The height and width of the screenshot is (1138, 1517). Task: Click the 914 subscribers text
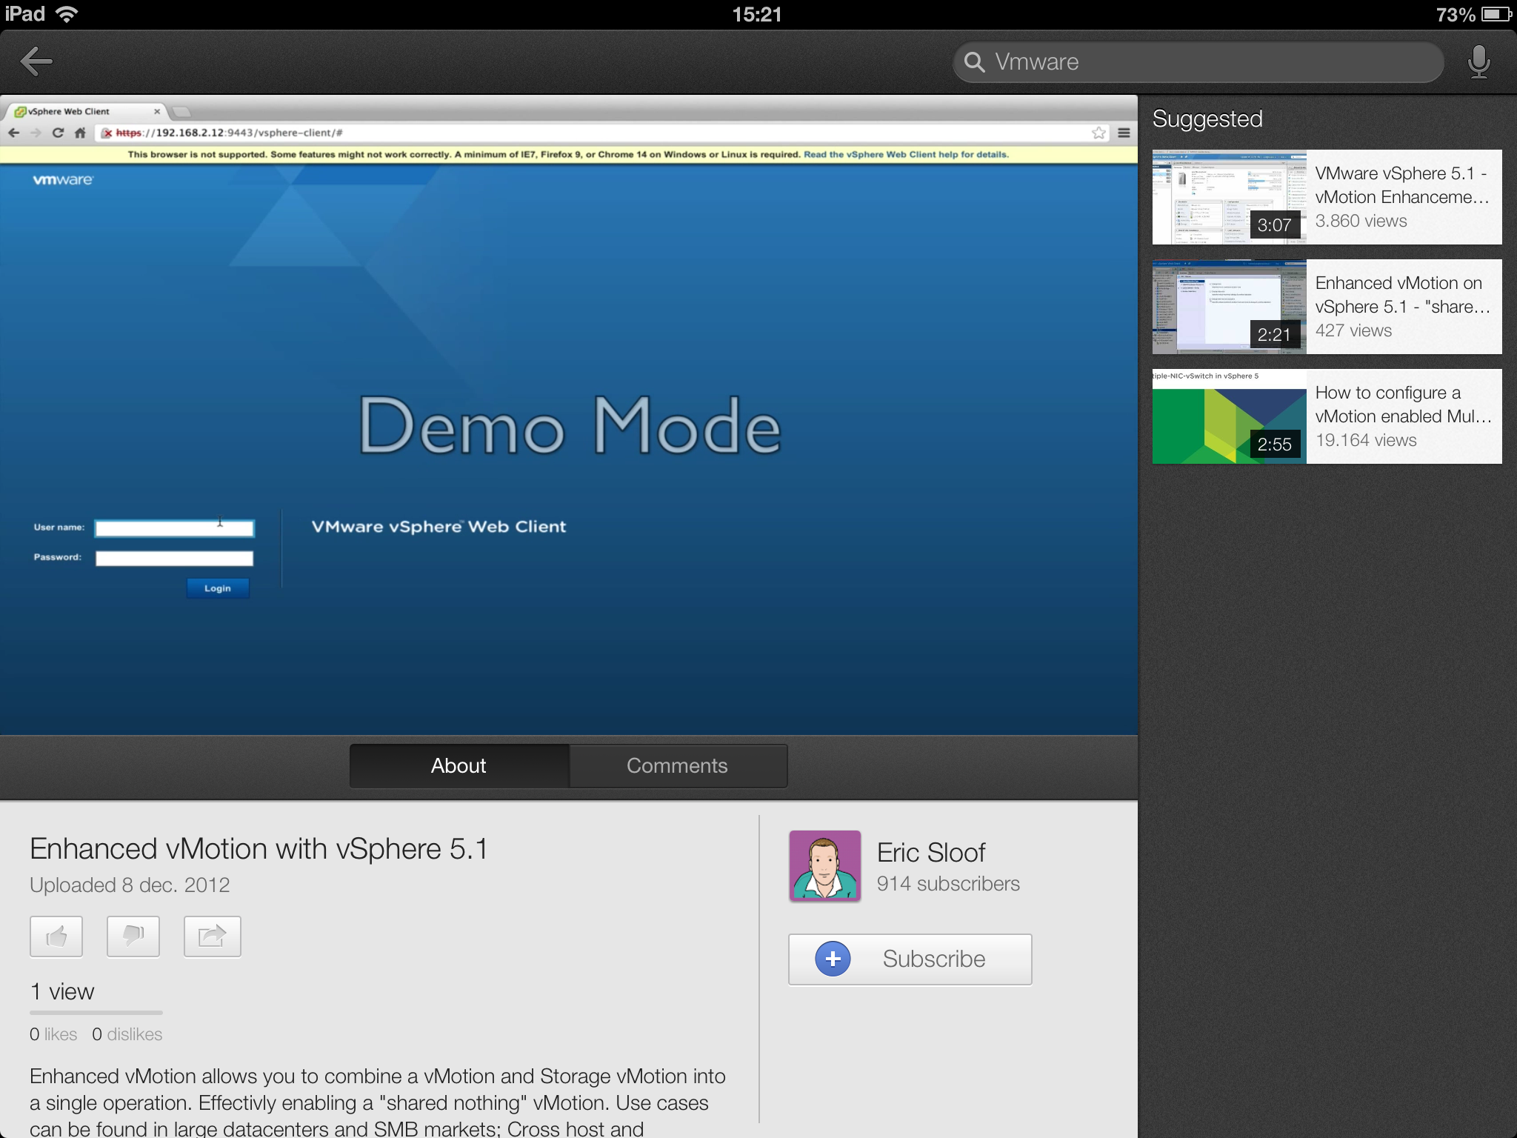point(948,884)
